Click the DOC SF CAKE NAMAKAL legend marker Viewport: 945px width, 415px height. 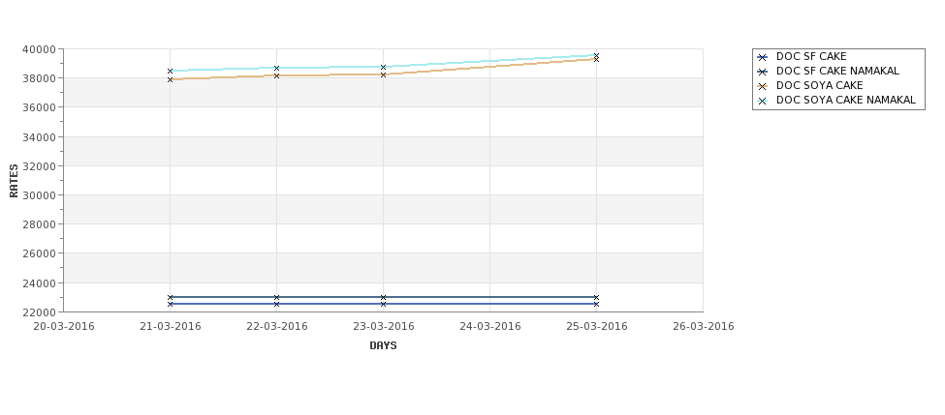pos(763,73)
